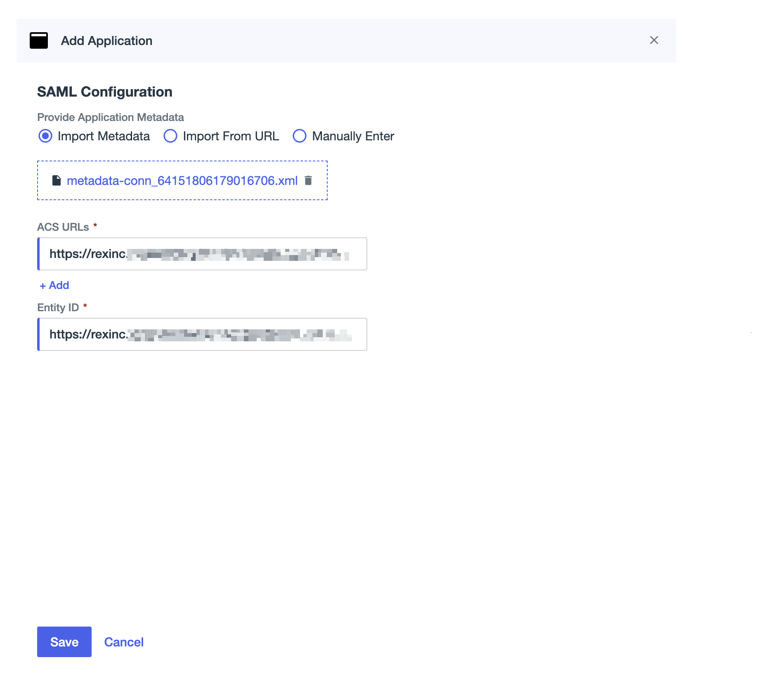The height and width of the screenshot is (686, 768).
Task: Delete the uploaded metadata file using trash icon
Action: click(x=308, y=180)
